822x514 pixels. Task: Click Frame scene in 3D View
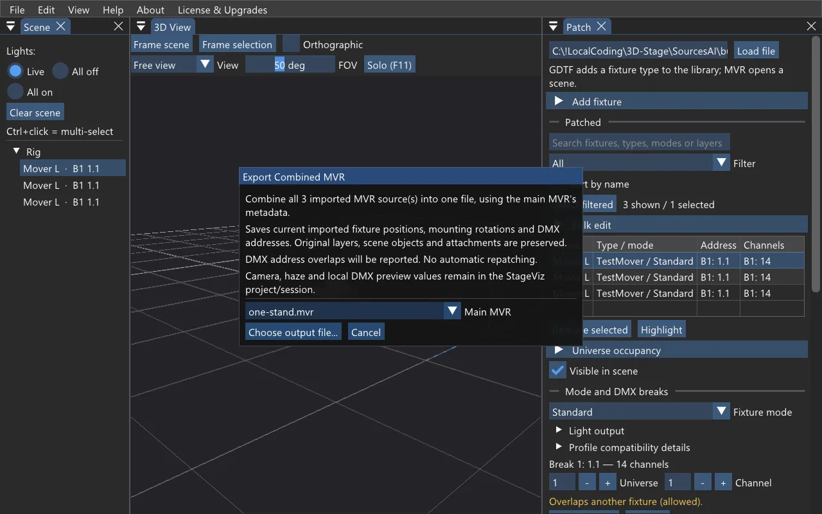click(161, 44)
